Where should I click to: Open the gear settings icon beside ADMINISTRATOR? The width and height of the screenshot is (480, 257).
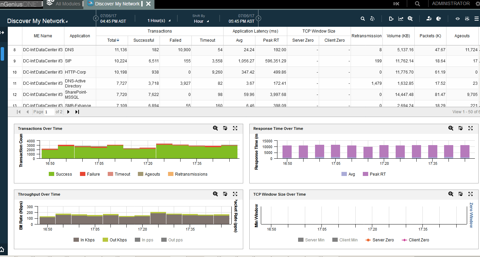(477, 4)
